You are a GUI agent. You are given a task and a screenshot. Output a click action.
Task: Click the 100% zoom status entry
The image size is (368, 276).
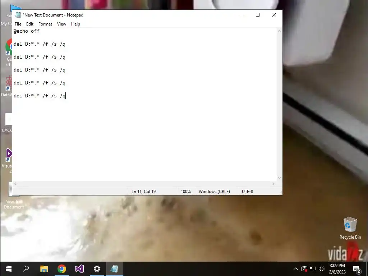click(x=186, y=191)
